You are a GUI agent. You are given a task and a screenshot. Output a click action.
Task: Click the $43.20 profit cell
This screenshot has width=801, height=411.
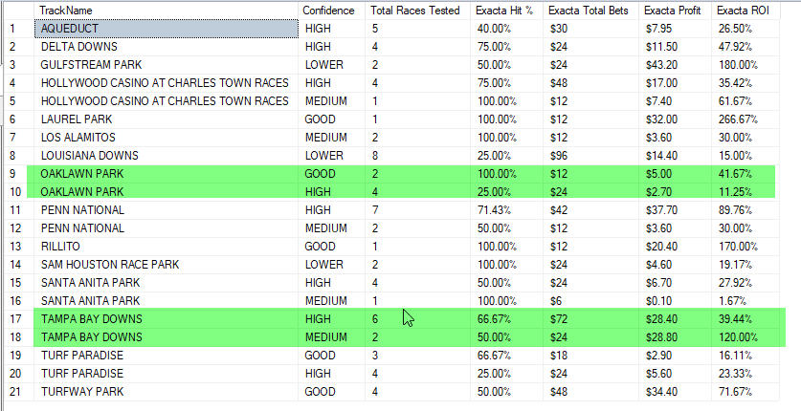(x=675, y=65)
